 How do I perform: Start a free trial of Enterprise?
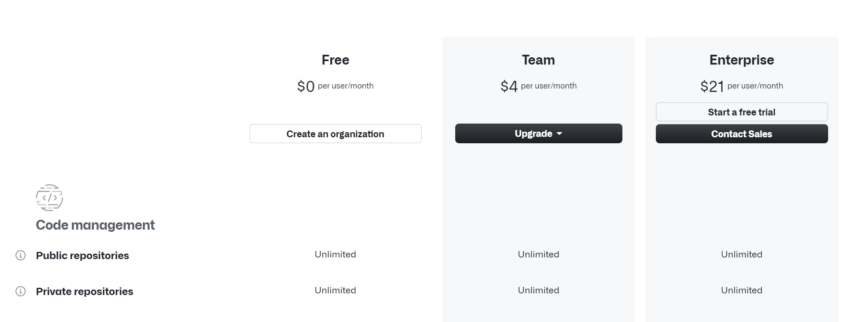(742, 112)
